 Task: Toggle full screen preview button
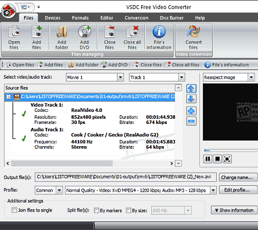click(x=227, y=159)
